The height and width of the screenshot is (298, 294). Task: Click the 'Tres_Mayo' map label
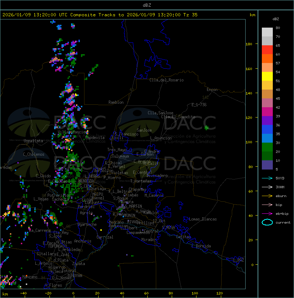coord(117,150)
